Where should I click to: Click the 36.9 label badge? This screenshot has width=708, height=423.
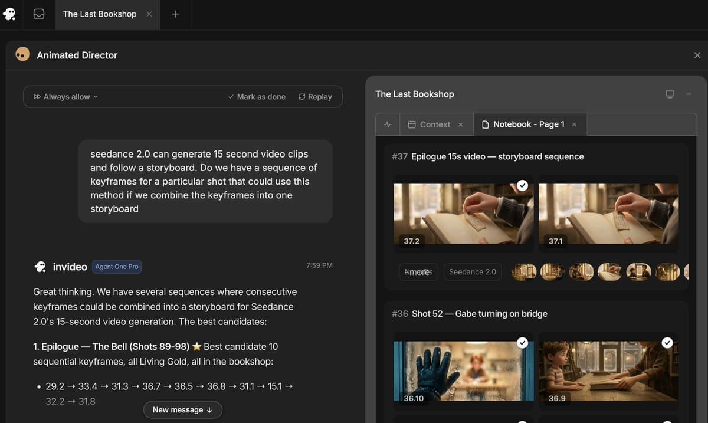click(557, 398)
